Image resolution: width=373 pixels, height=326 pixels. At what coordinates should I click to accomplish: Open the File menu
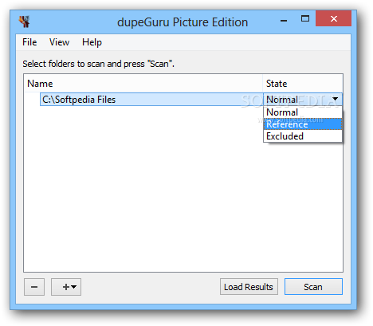[x=29, y=42]
